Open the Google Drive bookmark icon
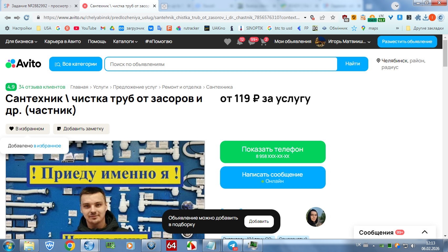This screenshot has width=448, height=252. click(x=112, y=28)
